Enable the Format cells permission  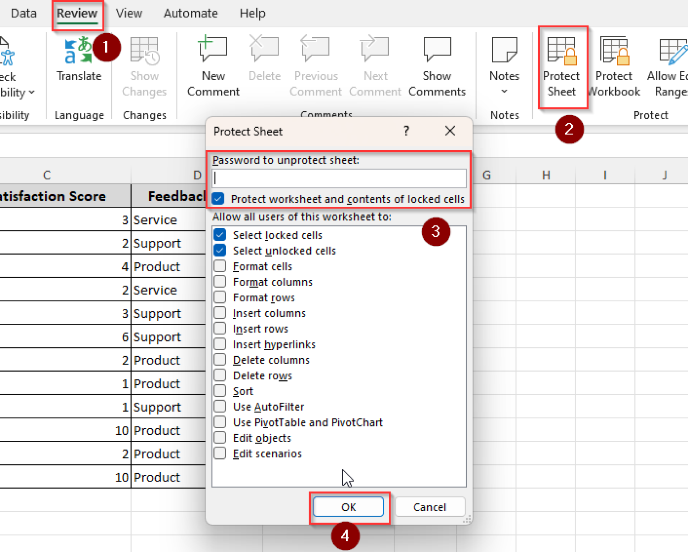pos(219,265)
